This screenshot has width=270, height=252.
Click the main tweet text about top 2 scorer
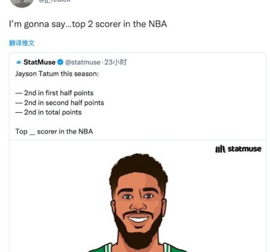(x=88, y=24)
